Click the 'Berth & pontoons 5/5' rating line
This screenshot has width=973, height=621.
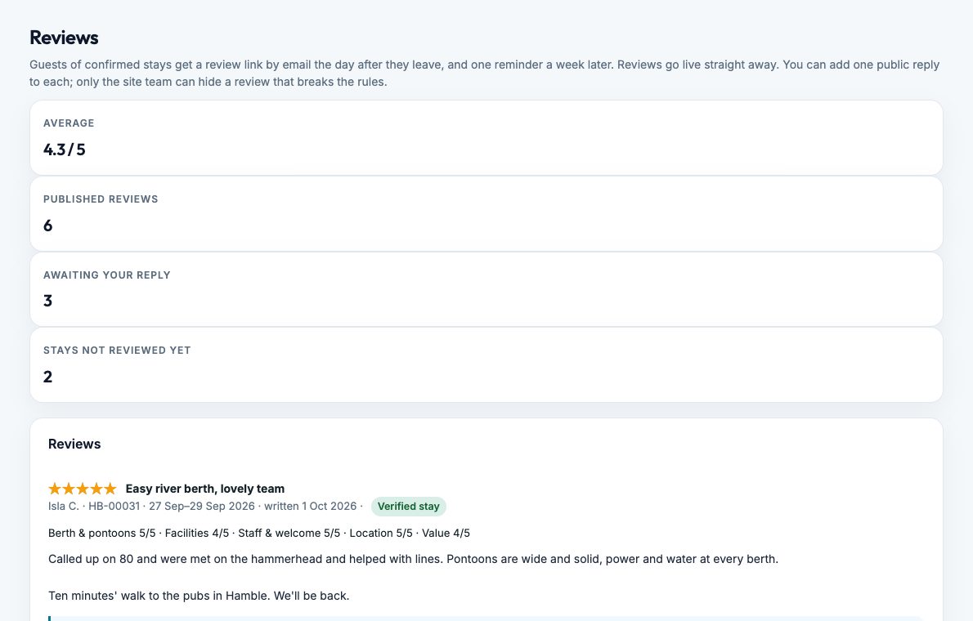(x=258, y=533)
